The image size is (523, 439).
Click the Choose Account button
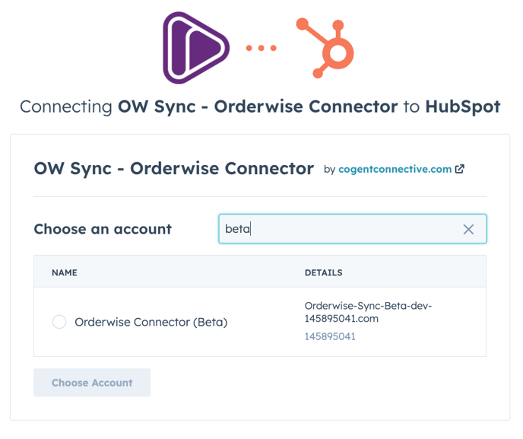point(92,383)
